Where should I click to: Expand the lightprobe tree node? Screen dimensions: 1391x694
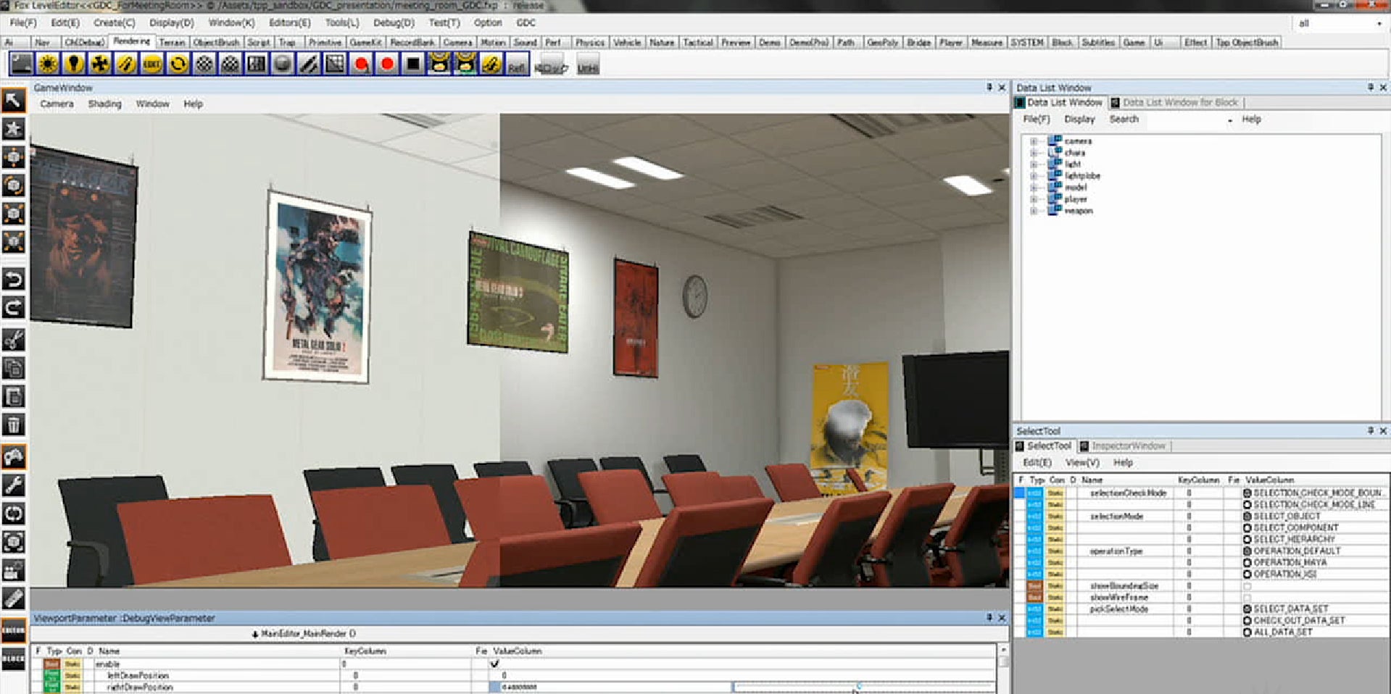(1034, 176)
